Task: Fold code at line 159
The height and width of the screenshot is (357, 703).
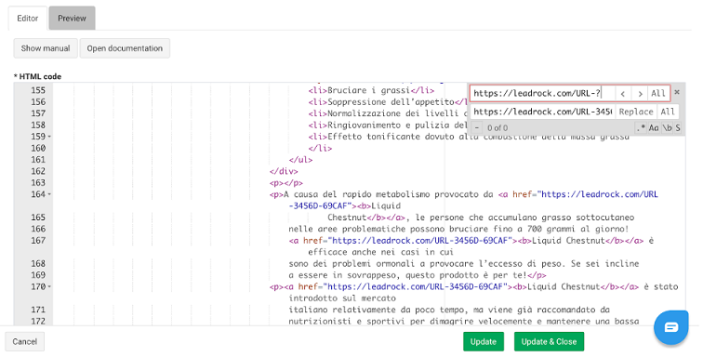Action: point(49,137)
